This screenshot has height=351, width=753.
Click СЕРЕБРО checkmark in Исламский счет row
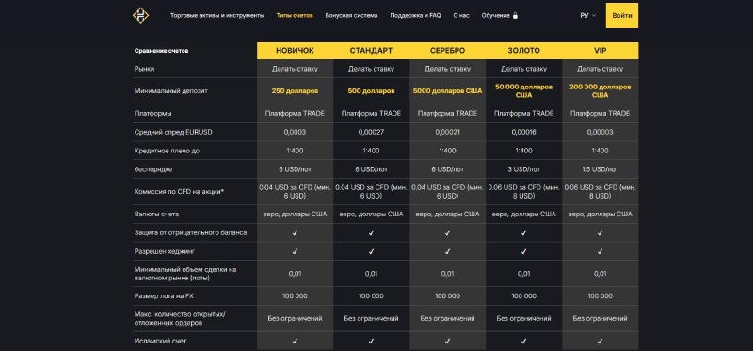pos(448,342)
